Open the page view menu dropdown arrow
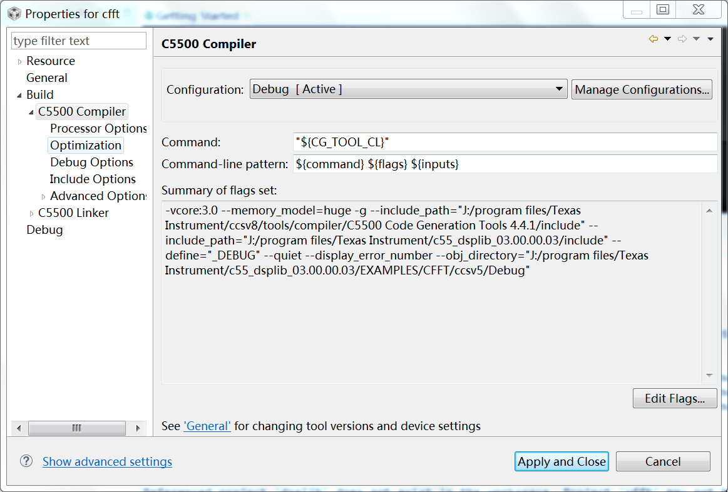 tap(710, 39)
